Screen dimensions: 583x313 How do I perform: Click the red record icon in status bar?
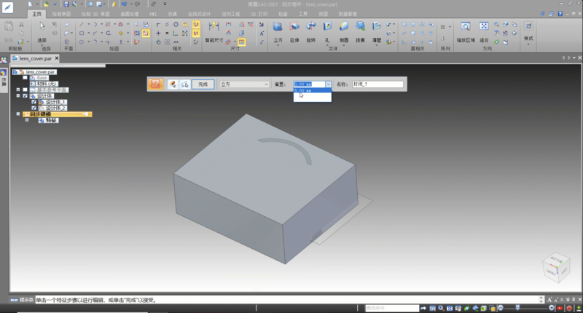[569, 308]
